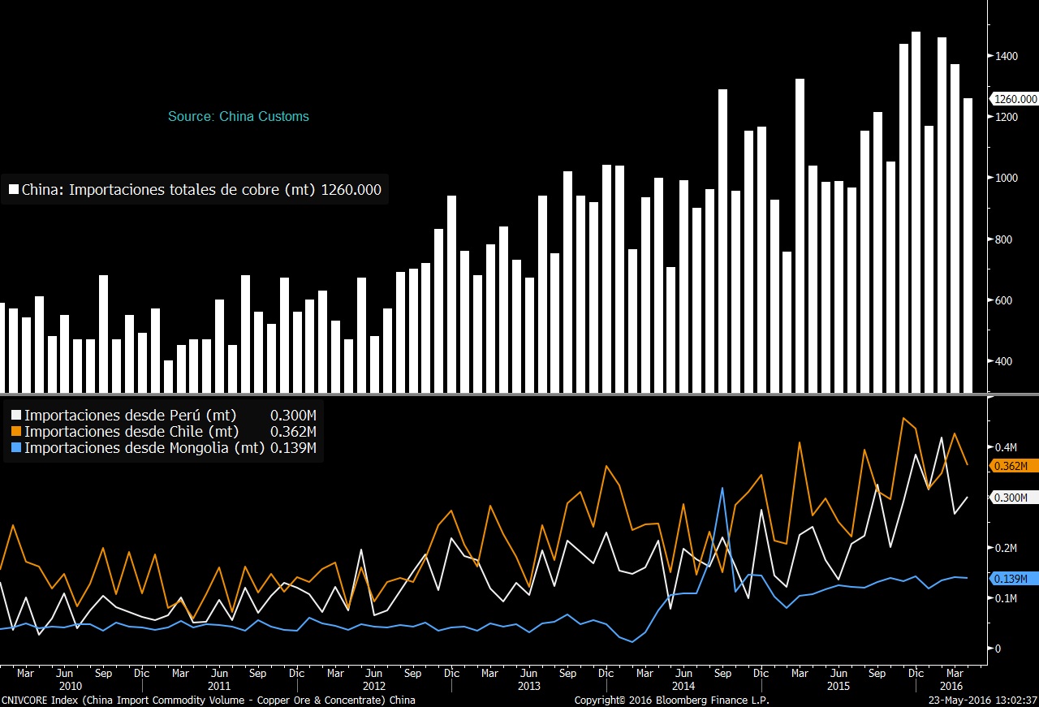Click the blue 0.139M value tag
This screenshot has width=1039, height=707.
tap(1013, 579)
